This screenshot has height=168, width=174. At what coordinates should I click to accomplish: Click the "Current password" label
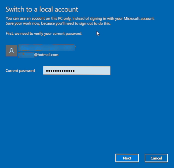coord(20,71)
